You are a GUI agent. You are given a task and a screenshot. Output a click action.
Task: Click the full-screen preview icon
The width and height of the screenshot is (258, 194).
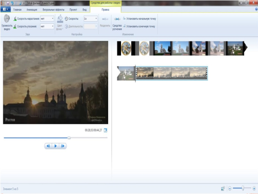point(105,130)
